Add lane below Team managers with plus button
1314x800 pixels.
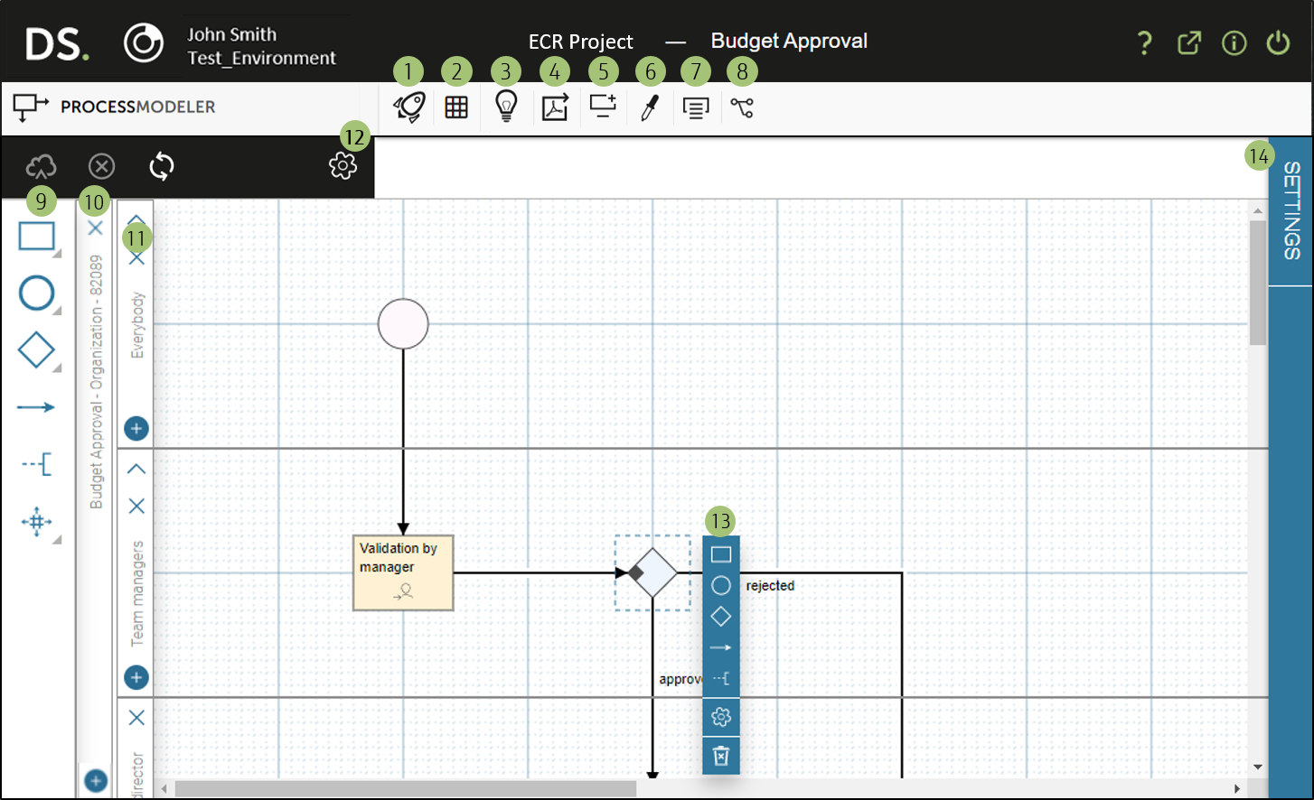click(x=136, y=676)
